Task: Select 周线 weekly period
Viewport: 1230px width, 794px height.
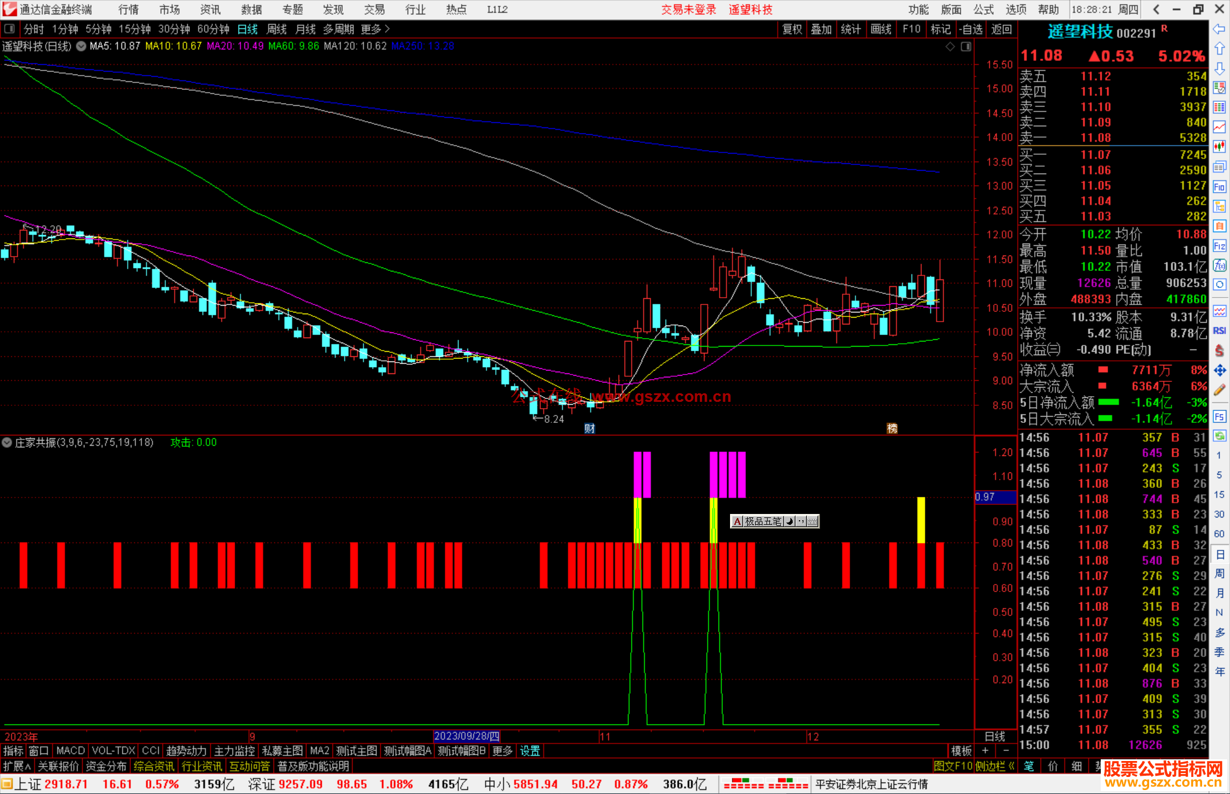Action: 277,29
